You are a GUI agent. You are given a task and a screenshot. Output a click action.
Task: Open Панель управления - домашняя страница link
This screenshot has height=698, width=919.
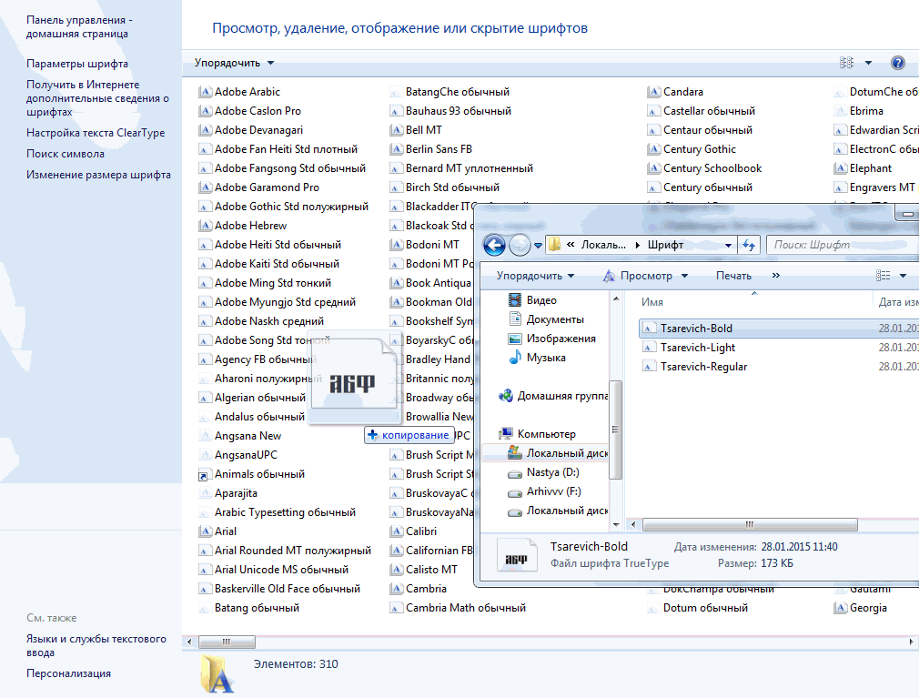pos(79,27)
